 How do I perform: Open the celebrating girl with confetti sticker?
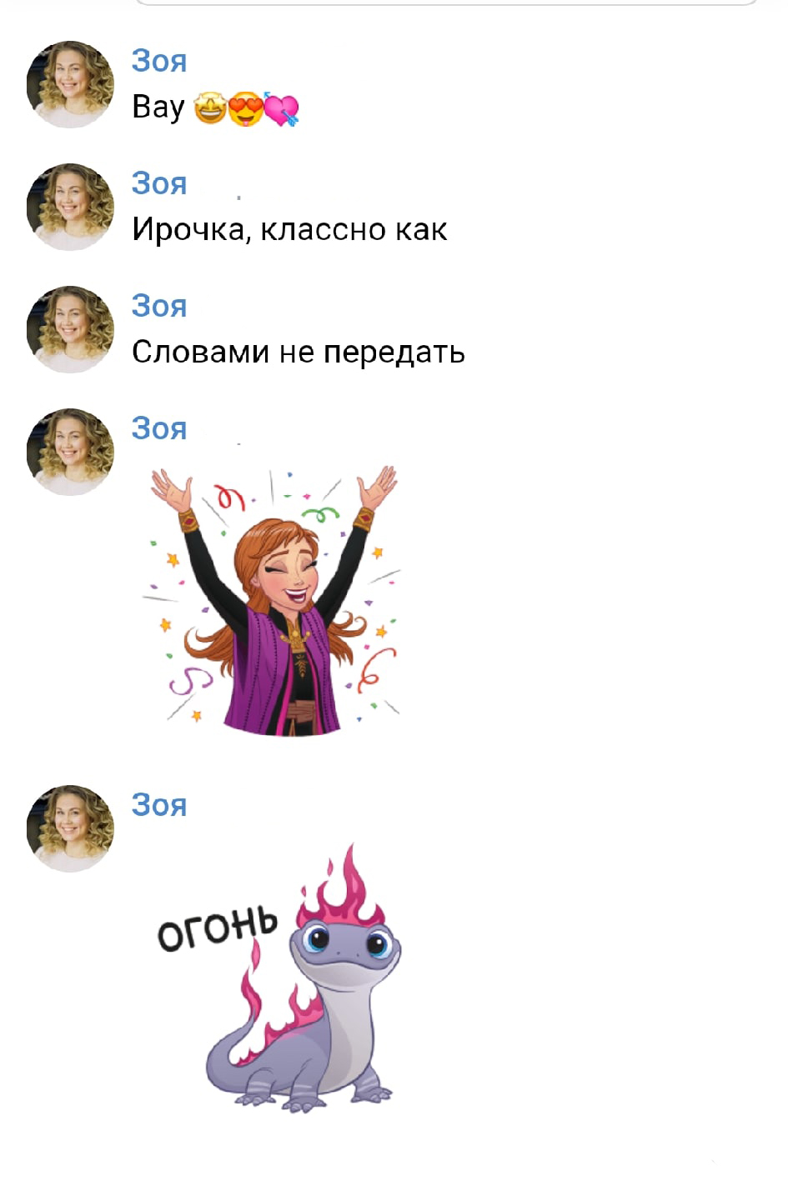pos(274,601)
